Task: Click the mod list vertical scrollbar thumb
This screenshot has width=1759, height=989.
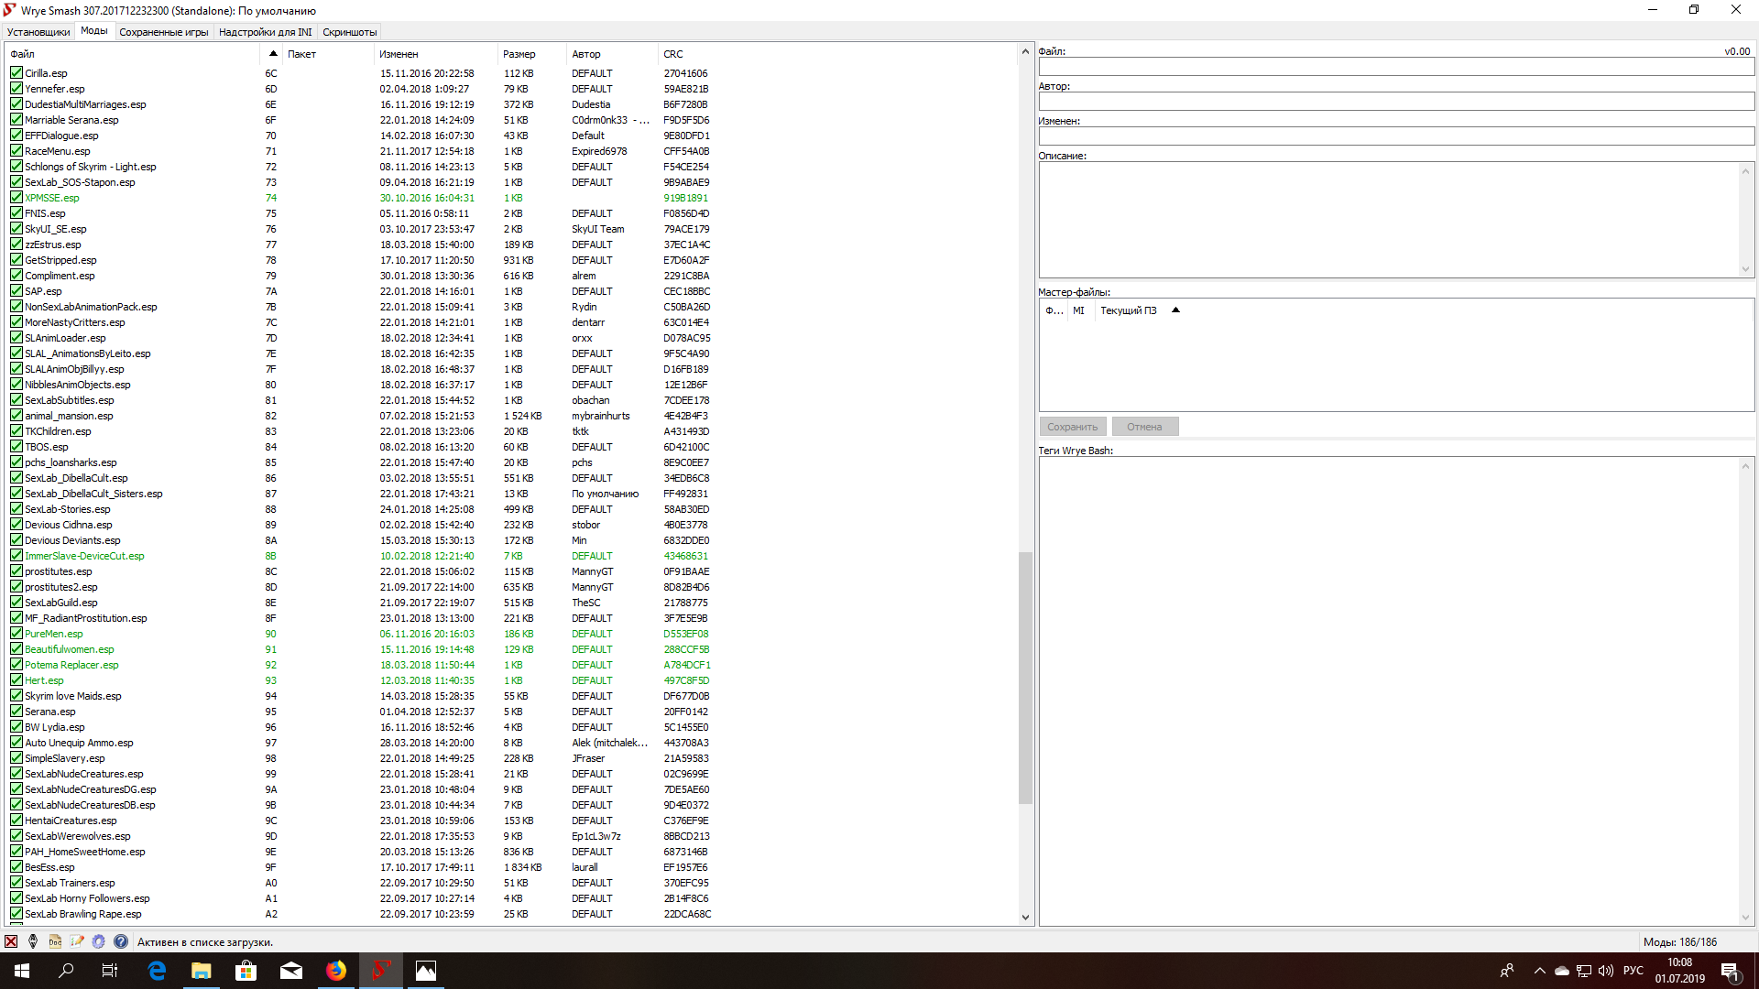Action: coord(1025,678)
